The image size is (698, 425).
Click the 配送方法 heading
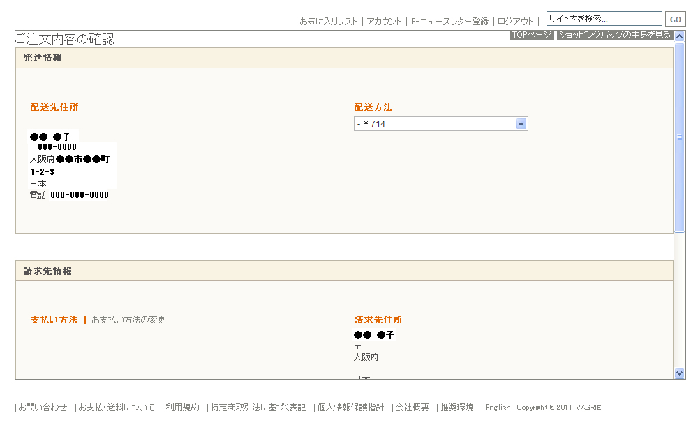tap(373, 107)
